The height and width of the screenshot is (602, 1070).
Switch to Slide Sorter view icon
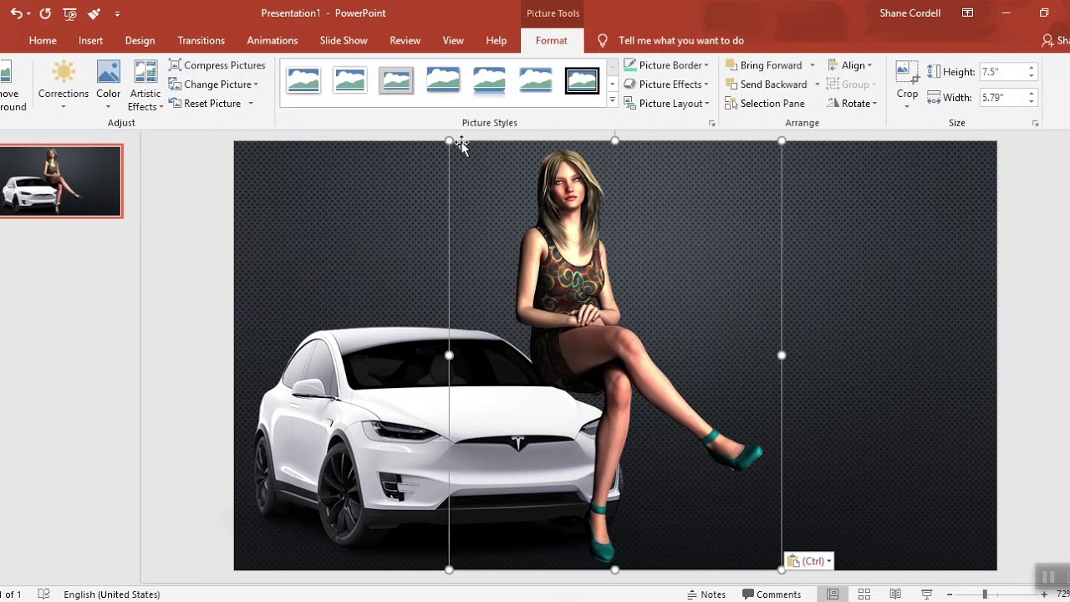tap(864, 594)
